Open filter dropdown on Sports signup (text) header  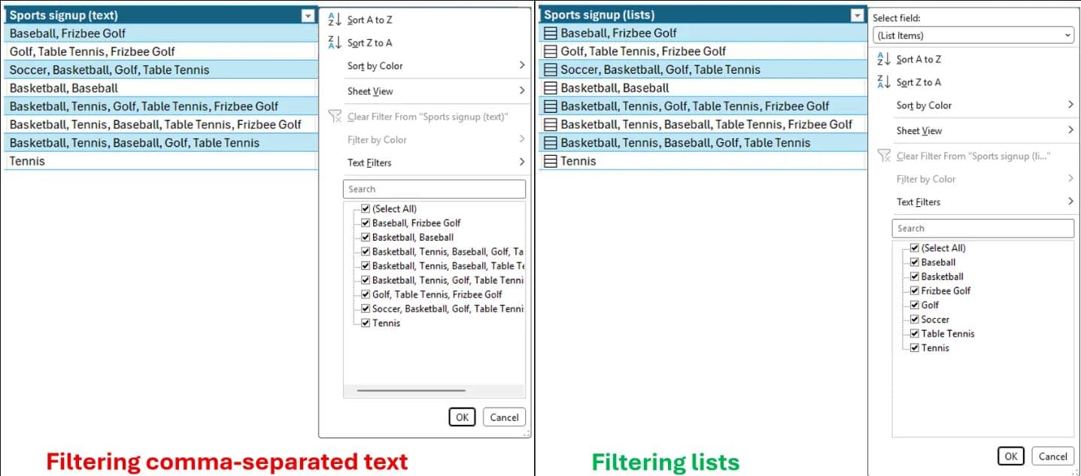pyautogui.click(x=307, y=15)
